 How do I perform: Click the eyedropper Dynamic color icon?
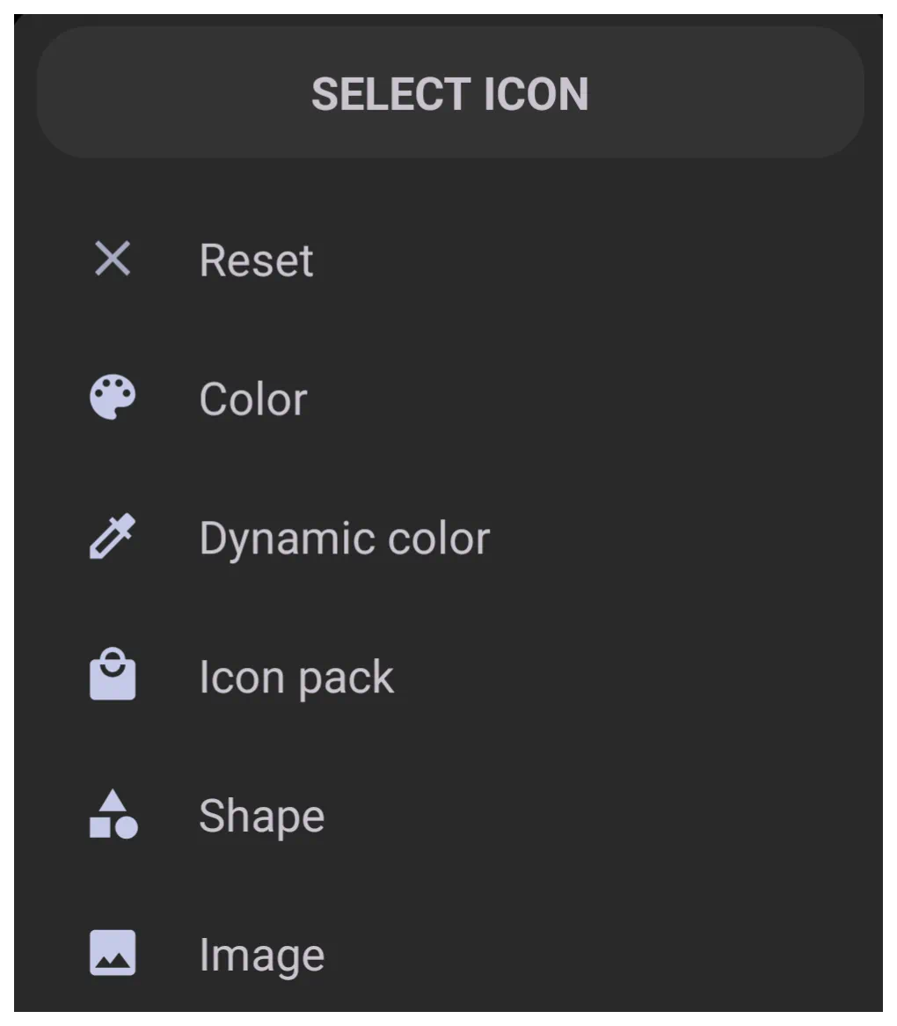point(113,536)
